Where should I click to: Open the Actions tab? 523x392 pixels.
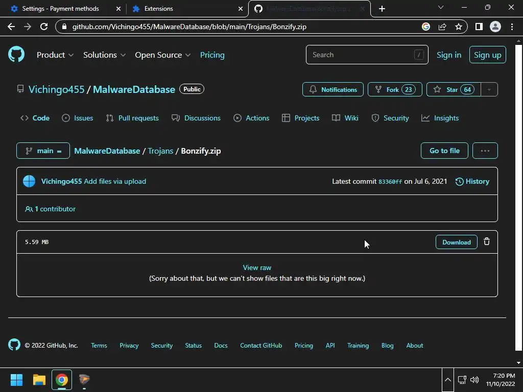click(x=251, y=118)
